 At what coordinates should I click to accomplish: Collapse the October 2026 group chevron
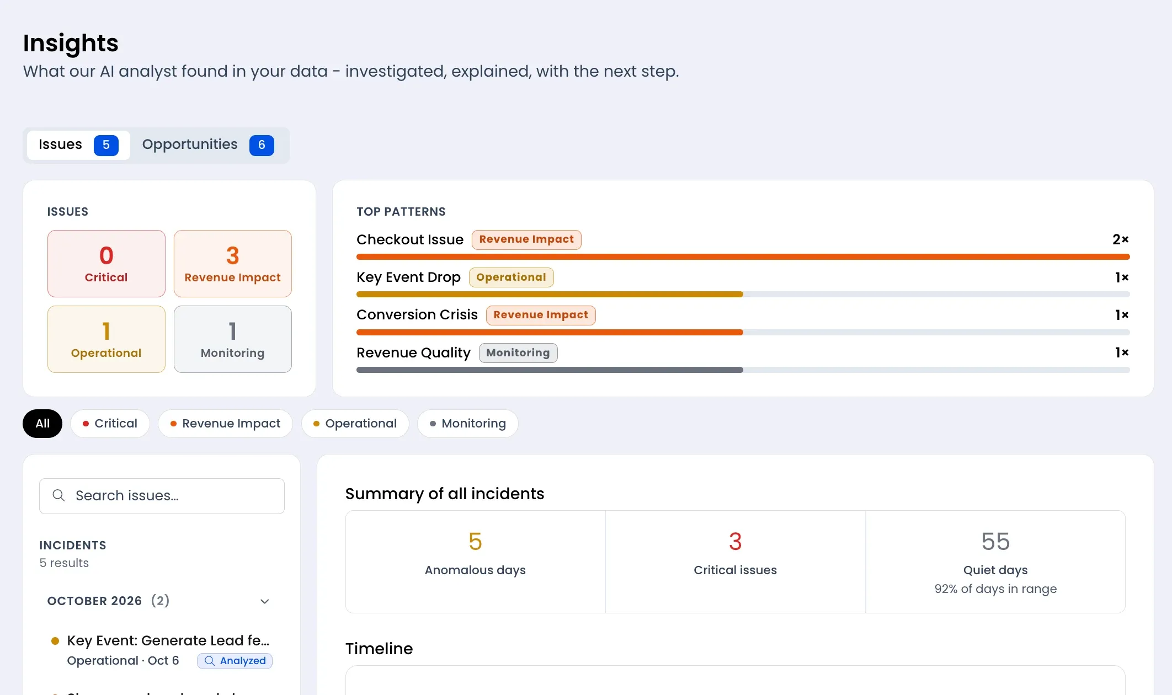(265, 601)
